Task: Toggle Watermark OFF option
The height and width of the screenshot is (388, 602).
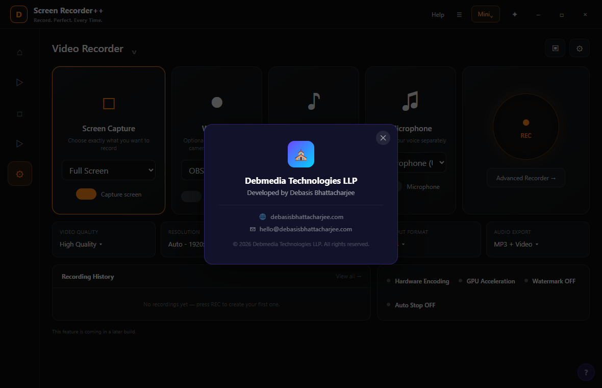Action: click(550, 281)
